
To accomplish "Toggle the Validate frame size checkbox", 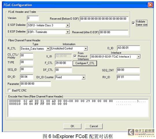I will (133, 23).
